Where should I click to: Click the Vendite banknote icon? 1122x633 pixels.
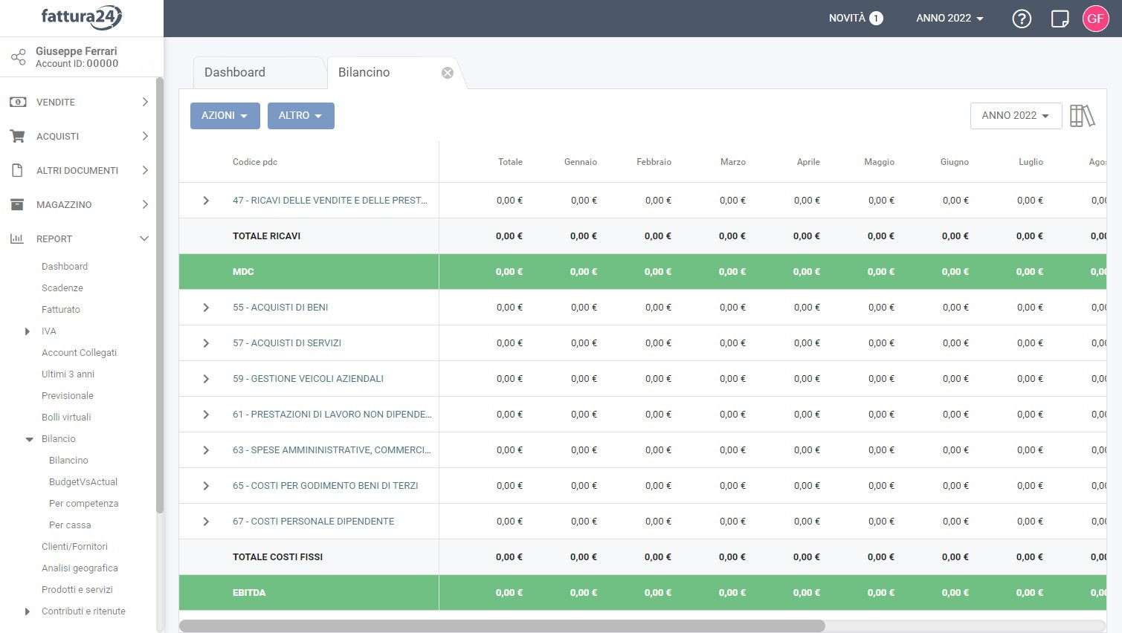click(x=18, y=102)
